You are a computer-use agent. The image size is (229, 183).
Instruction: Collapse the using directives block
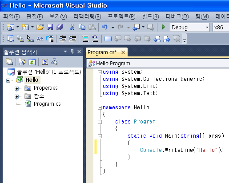[100, 72]
